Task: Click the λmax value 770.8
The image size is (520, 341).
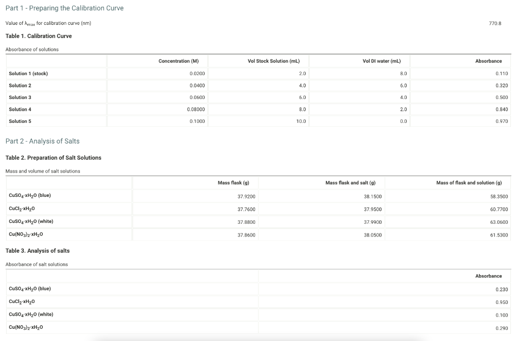Action: [495, 23]
